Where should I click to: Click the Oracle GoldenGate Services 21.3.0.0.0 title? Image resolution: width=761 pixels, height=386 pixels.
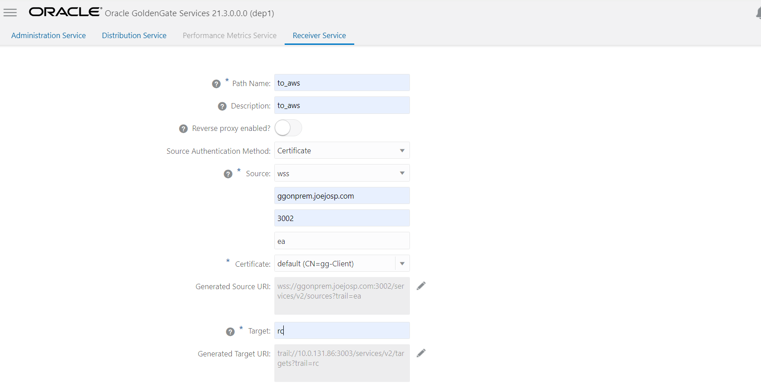point(189,13)
